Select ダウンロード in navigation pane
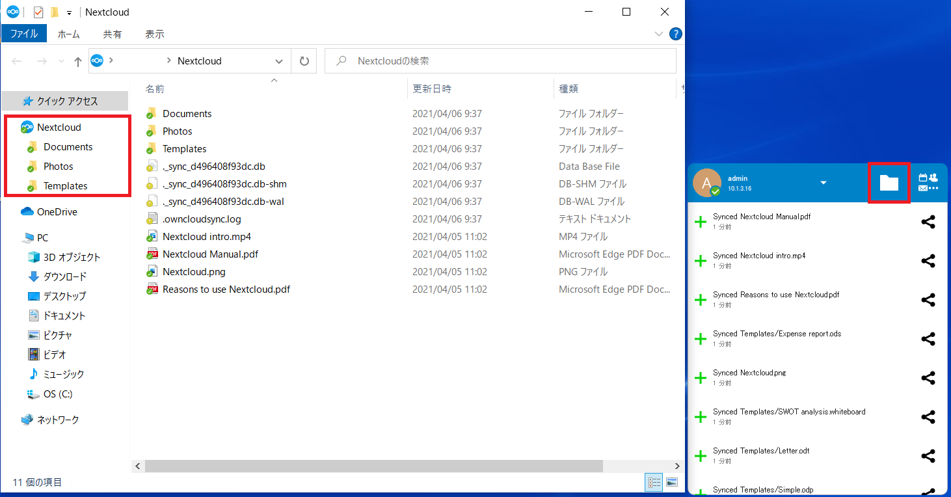 64,277
